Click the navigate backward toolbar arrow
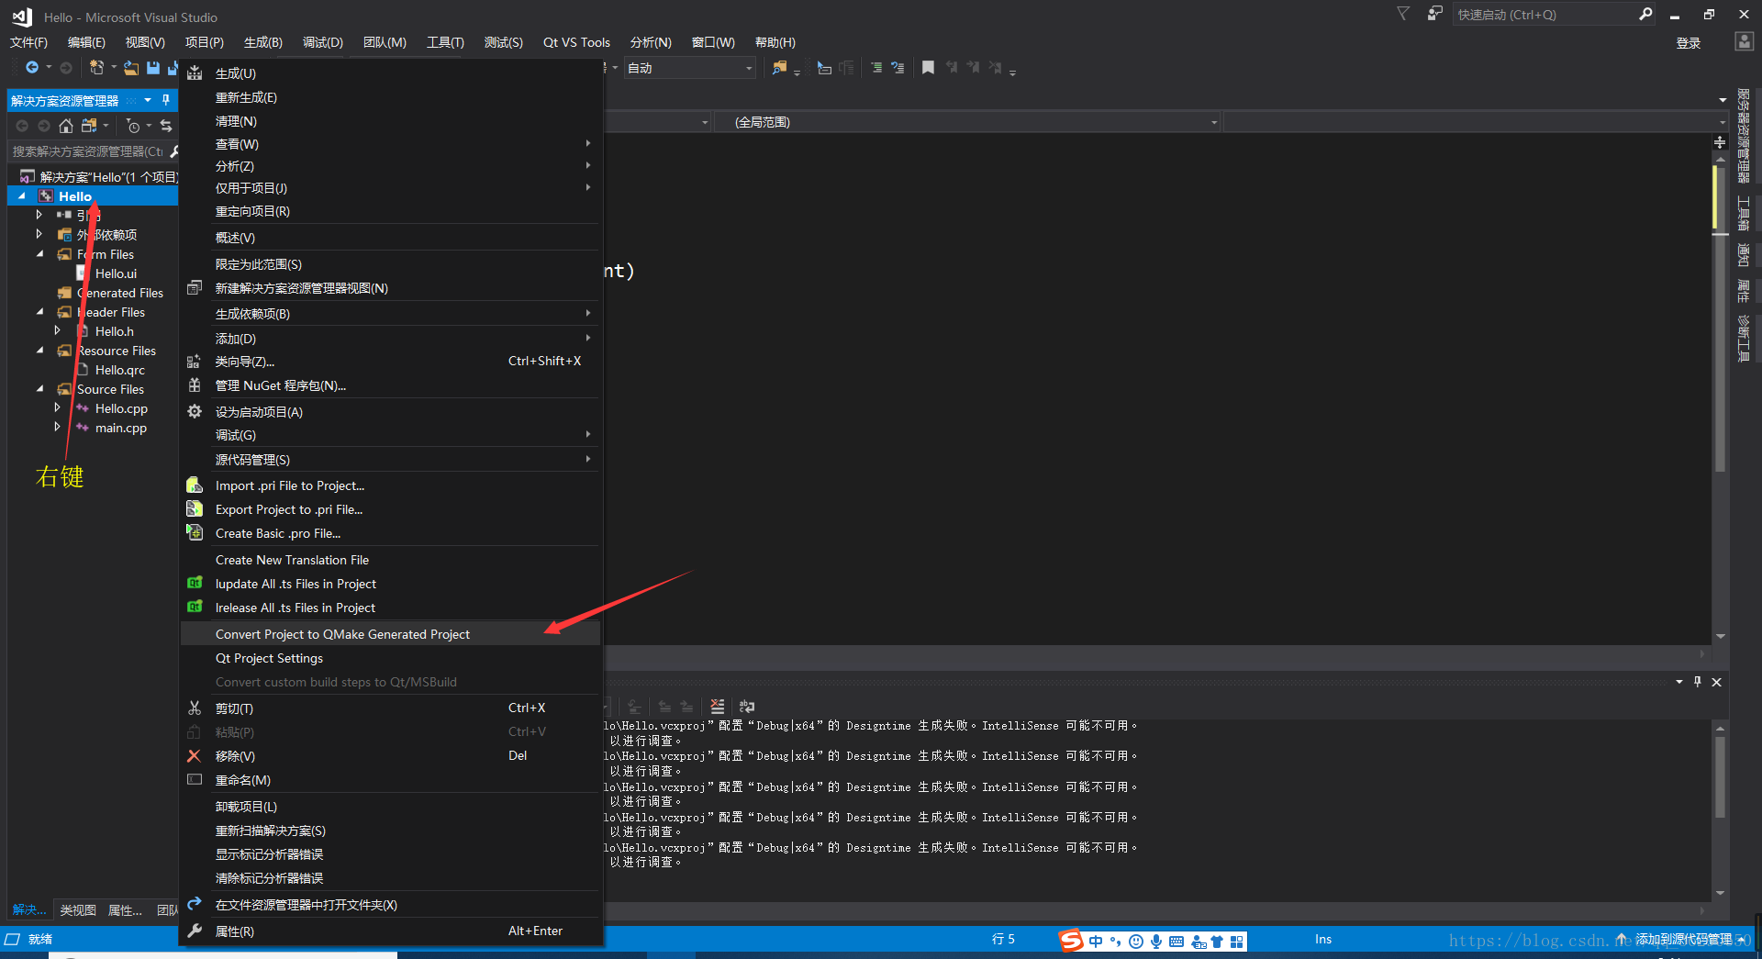The image size is (1762, 959). (32, 68)
